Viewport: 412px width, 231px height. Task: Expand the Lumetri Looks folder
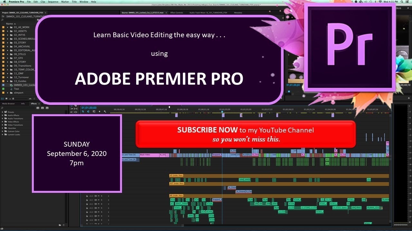[x=2, y=134]
